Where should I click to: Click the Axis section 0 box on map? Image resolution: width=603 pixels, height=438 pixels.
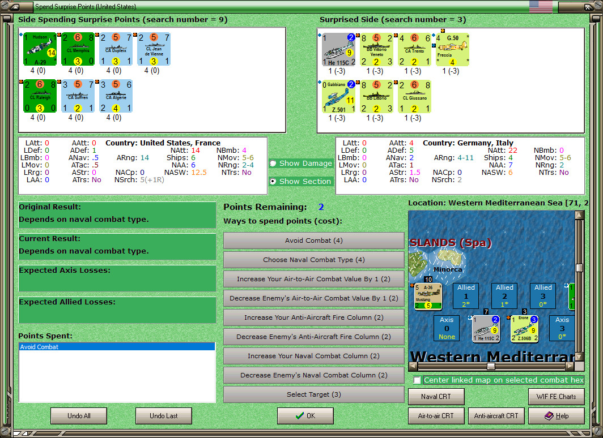click(447, 328)
